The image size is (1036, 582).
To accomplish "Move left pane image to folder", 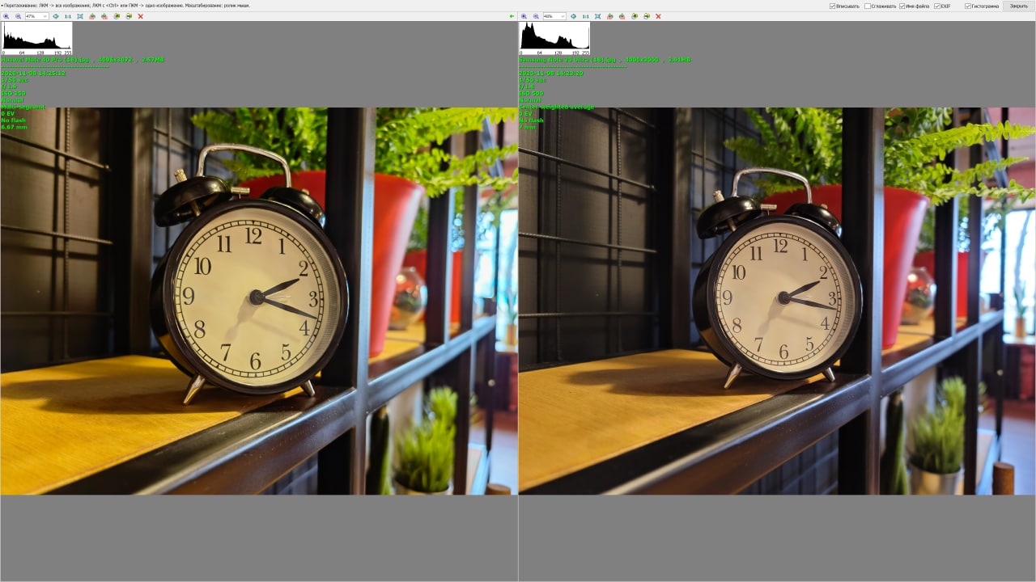I will 129,16.
